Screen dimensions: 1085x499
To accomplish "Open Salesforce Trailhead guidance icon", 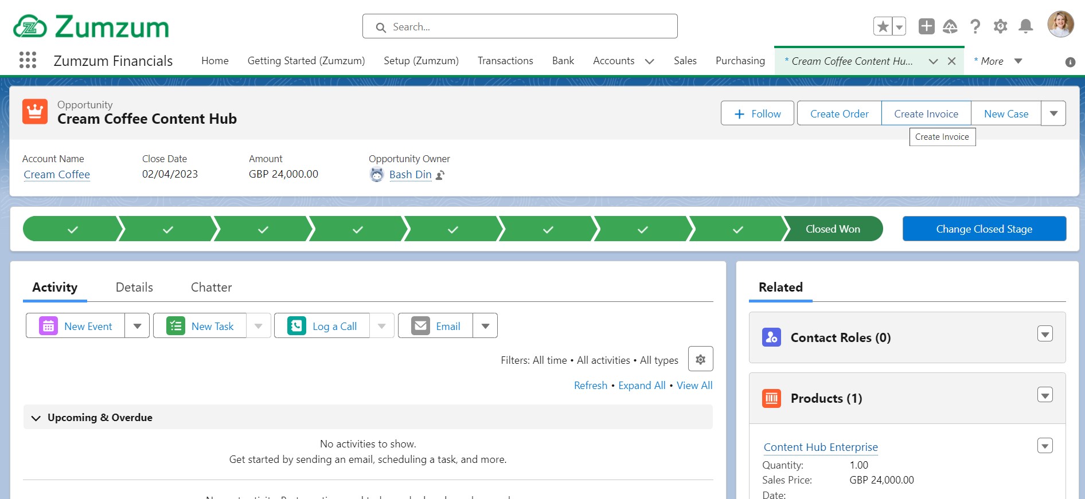I will click(x=950, y=26).
